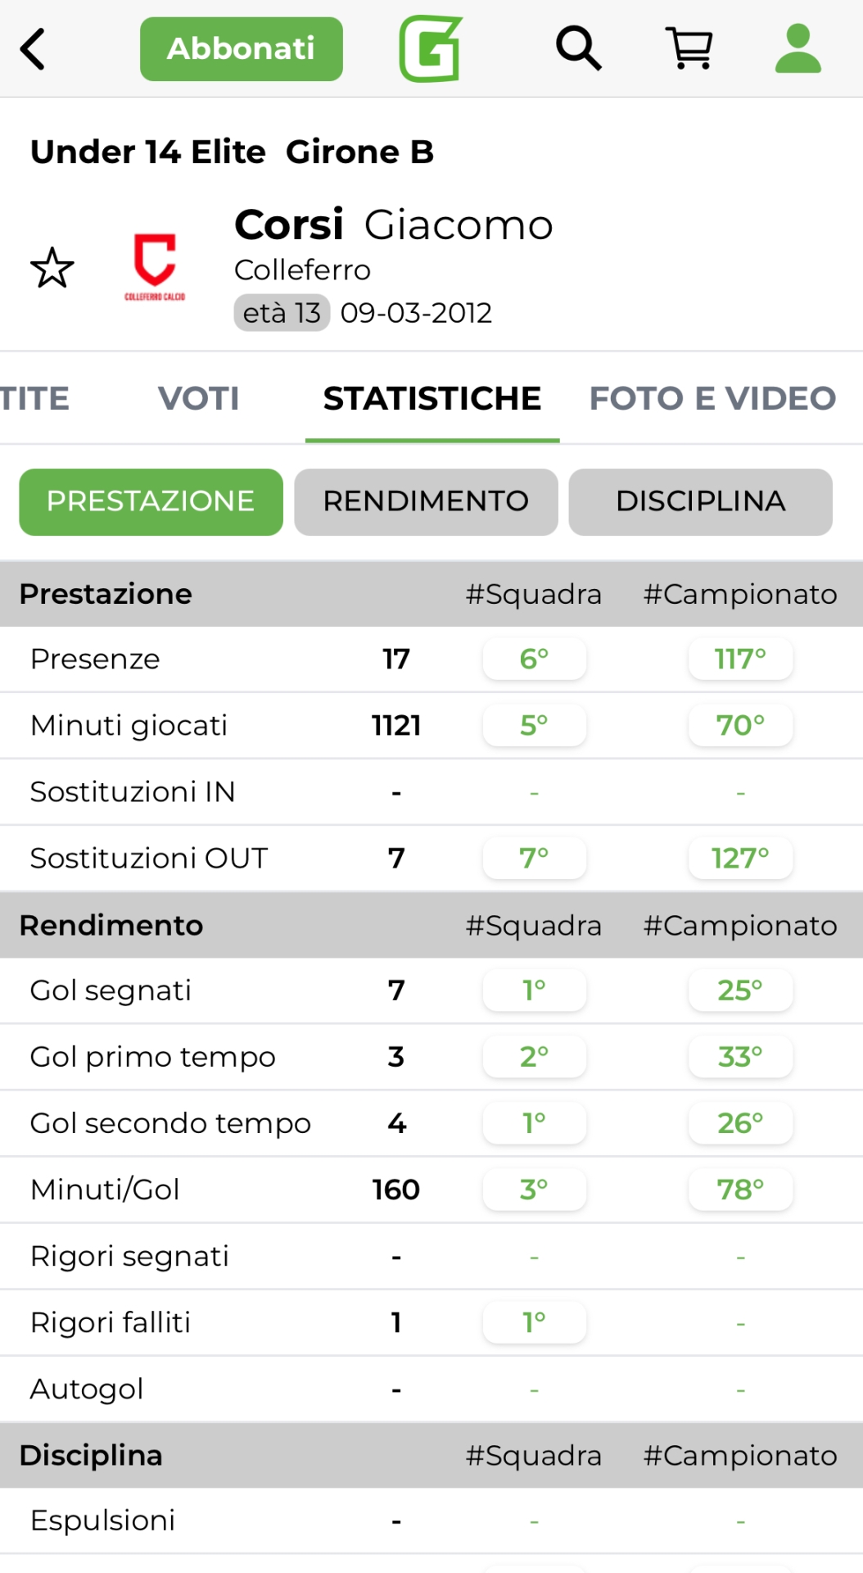The height and width of the screenshot is (1573, 863).
Task: Tap the Minuti giocati championship rank 70°
Action: click(x=740, y=725)
